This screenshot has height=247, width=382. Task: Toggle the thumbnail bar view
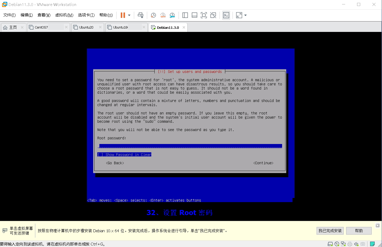point(194,15)
